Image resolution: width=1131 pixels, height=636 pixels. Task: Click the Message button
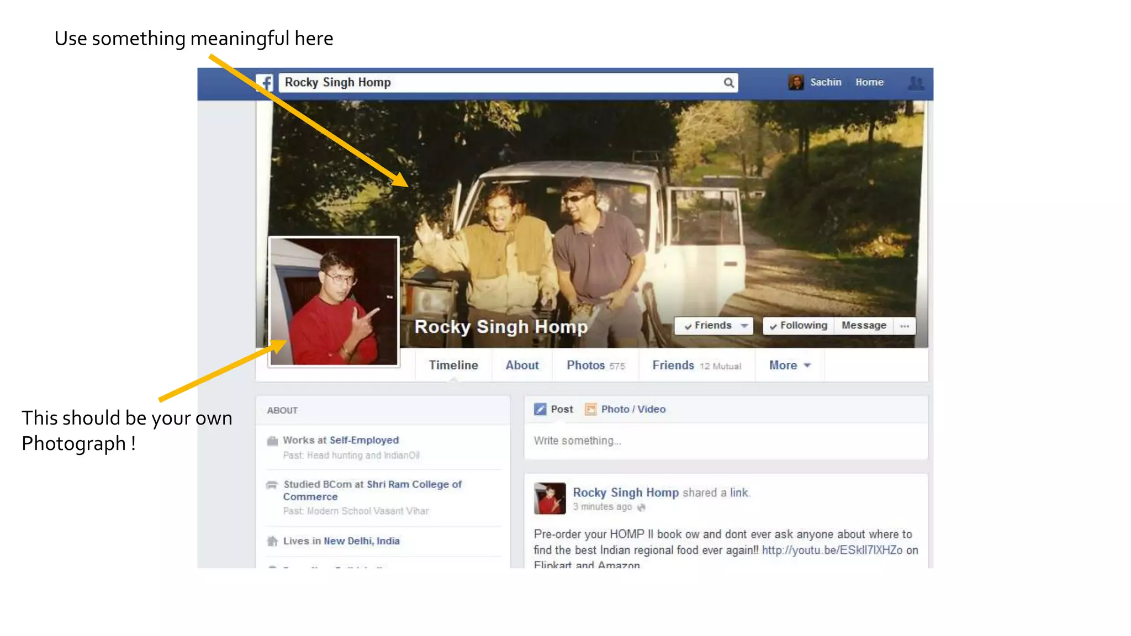tap(864, 326)
